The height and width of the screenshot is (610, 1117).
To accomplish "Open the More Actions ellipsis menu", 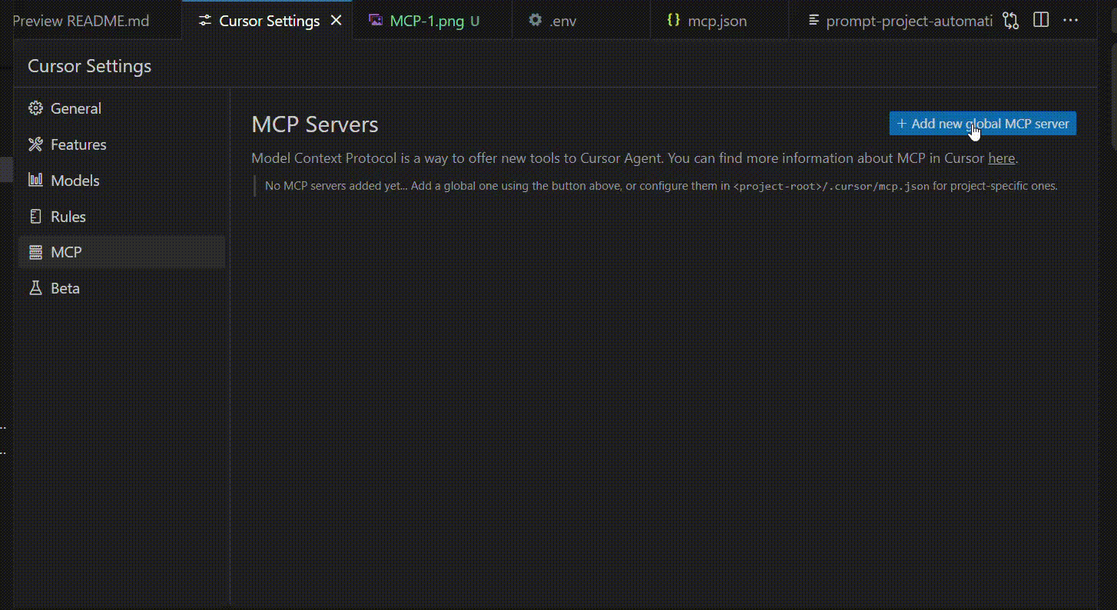I will [x=1070, y=20].
